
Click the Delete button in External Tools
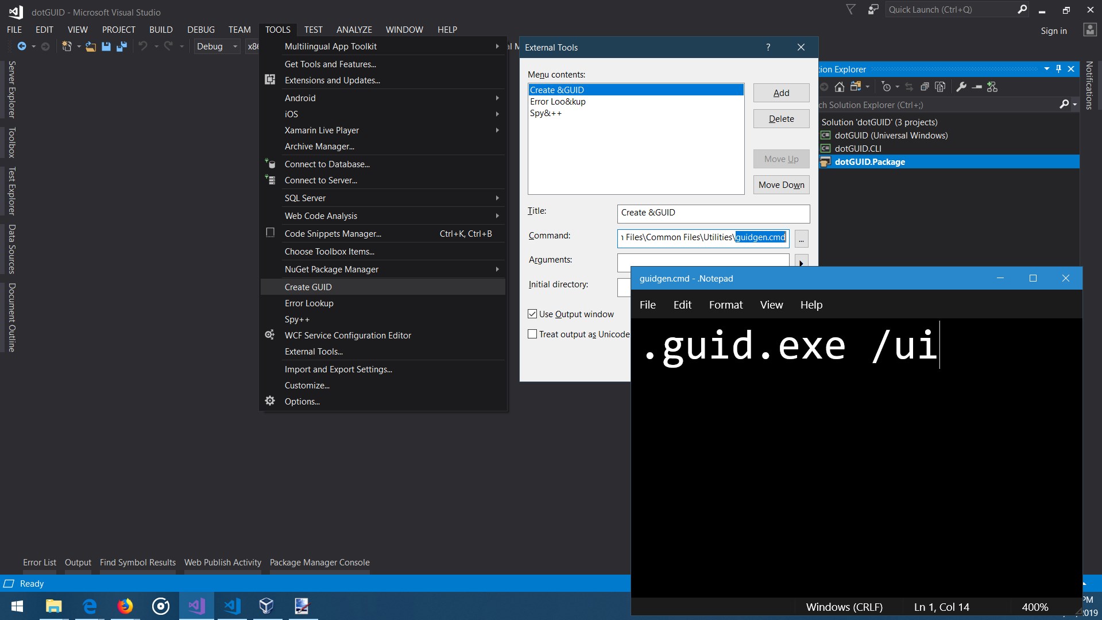(781, 118)
